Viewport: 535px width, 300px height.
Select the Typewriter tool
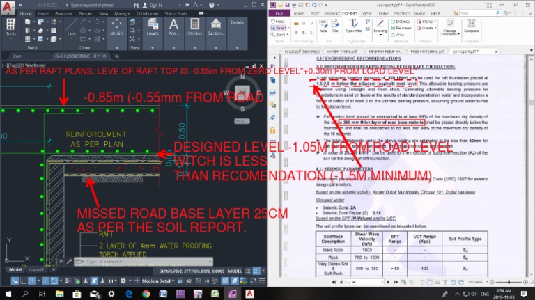(353, 26)
